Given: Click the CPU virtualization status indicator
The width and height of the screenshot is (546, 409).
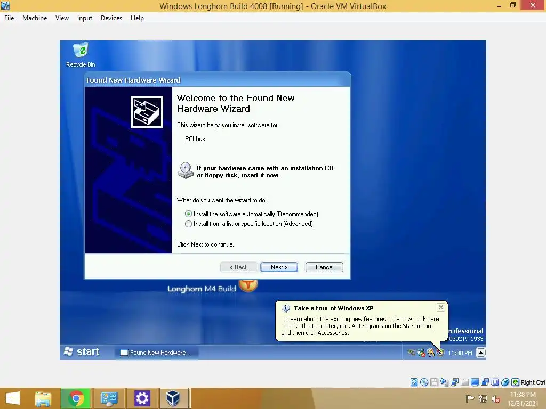Looking at the screenshot, I should [x=495, y=382].
